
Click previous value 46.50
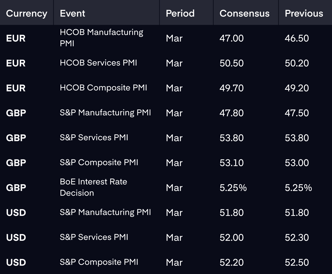tap(297, 38)
